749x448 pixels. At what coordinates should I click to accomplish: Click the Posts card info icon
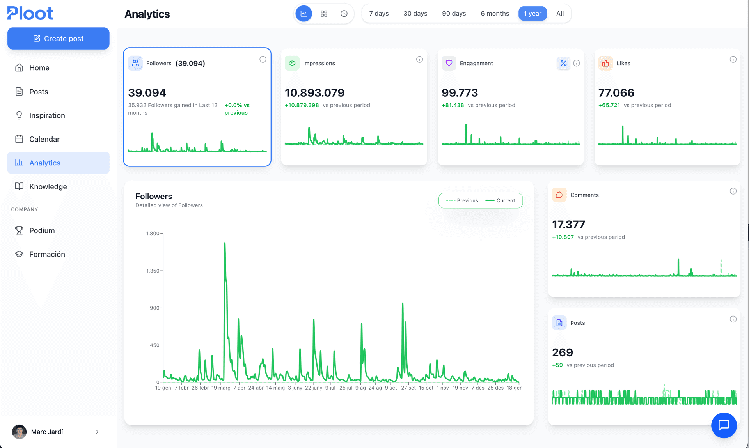733,319
